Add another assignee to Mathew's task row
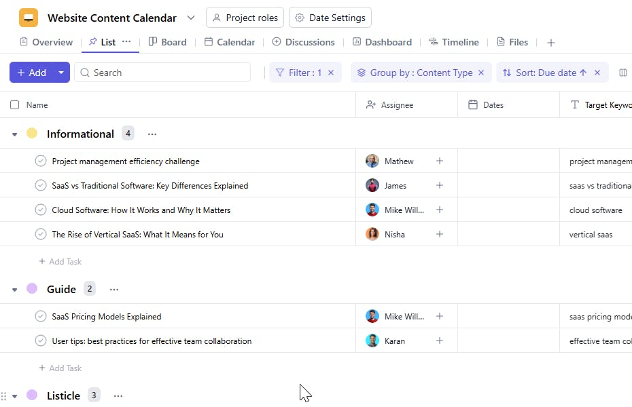 [x=440, y=161]
